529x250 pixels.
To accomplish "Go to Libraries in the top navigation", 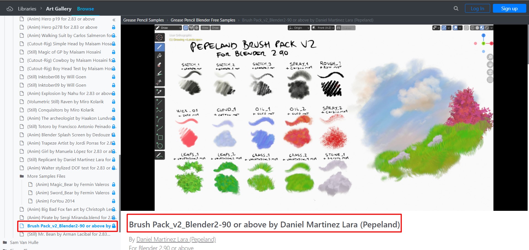I will pos(27,9).
